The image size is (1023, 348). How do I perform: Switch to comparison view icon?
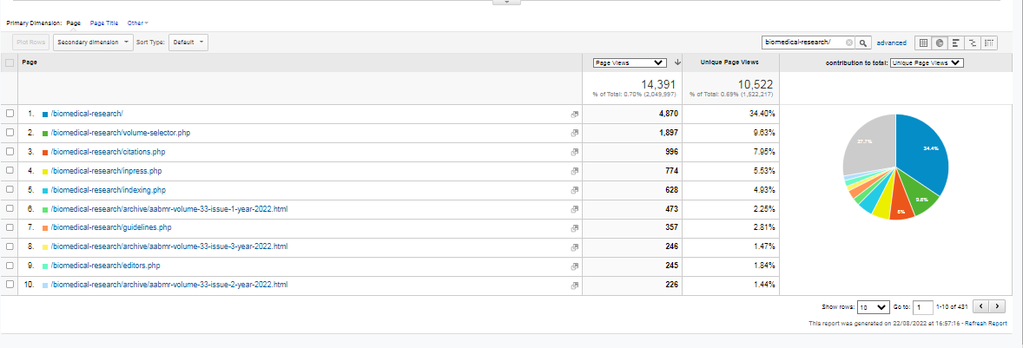[x=973, y=43]
